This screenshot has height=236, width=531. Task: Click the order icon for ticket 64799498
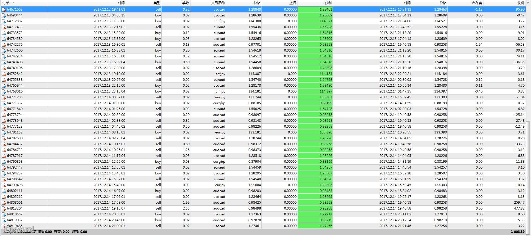4,185
